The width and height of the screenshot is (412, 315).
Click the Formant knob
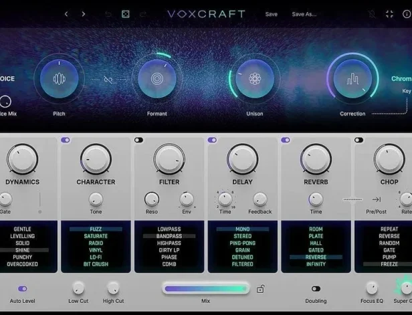[x=157, y=79]
